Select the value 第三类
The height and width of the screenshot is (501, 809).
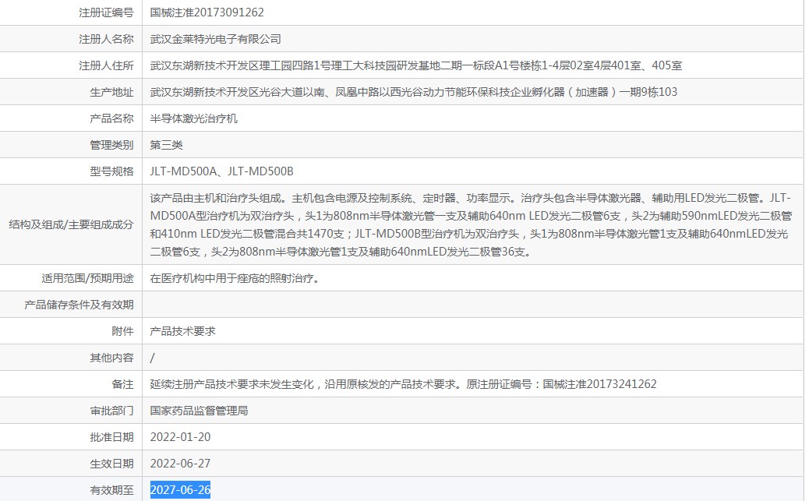click(x=166, y=145)
